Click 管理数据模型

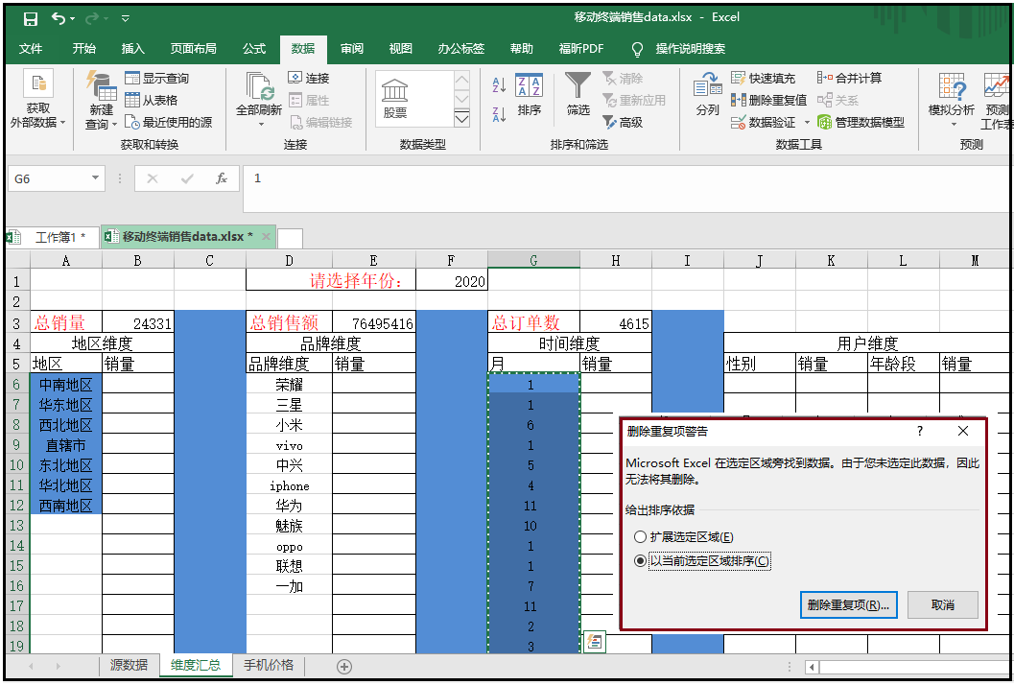861,122
